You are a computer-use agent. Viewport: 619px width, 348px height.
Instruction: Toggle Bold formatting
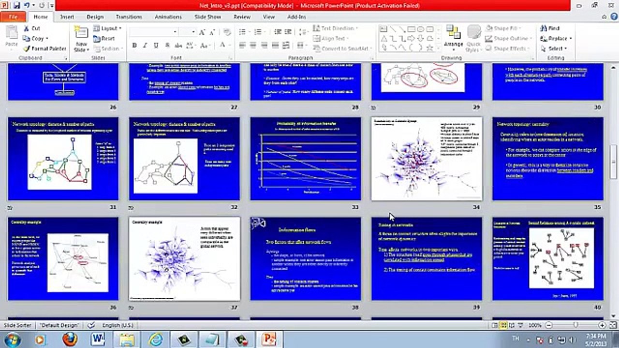(x=134, y=45)
